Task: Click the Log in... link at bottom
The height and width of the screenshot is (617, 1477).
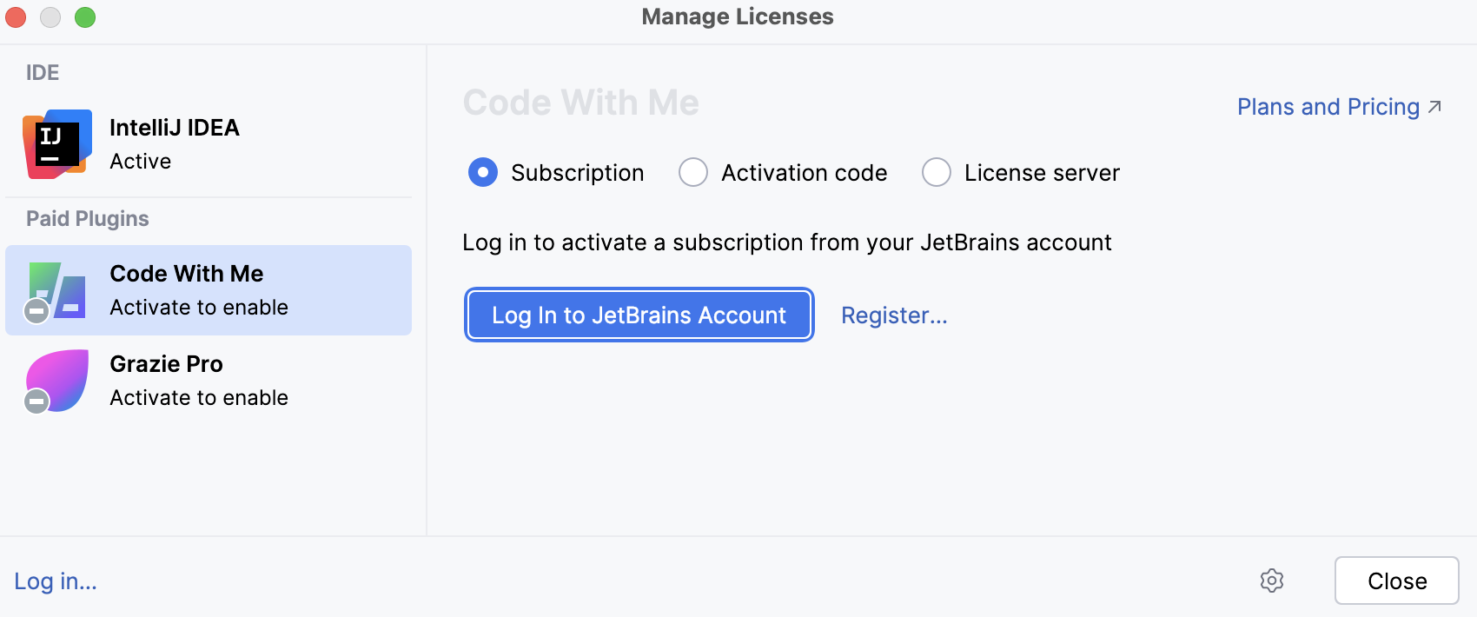Action: 56,581
